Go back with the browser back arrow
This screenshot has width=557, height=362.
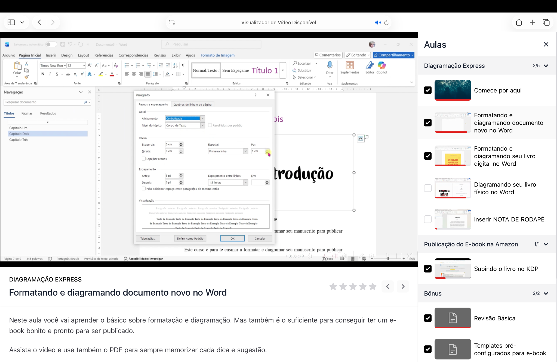pos(39,22)
